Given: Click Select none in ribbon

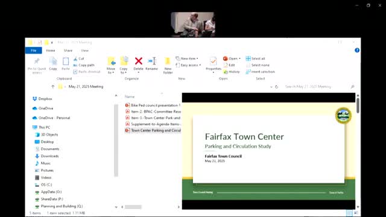Looking at the screenshot, I should pos(258,65).
